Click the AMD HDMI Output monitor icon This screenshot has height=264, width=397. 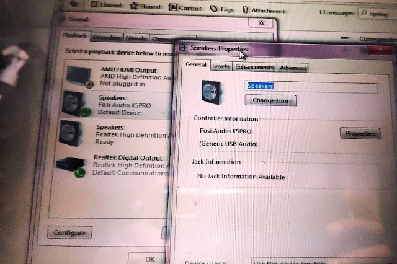pos(79,76)
